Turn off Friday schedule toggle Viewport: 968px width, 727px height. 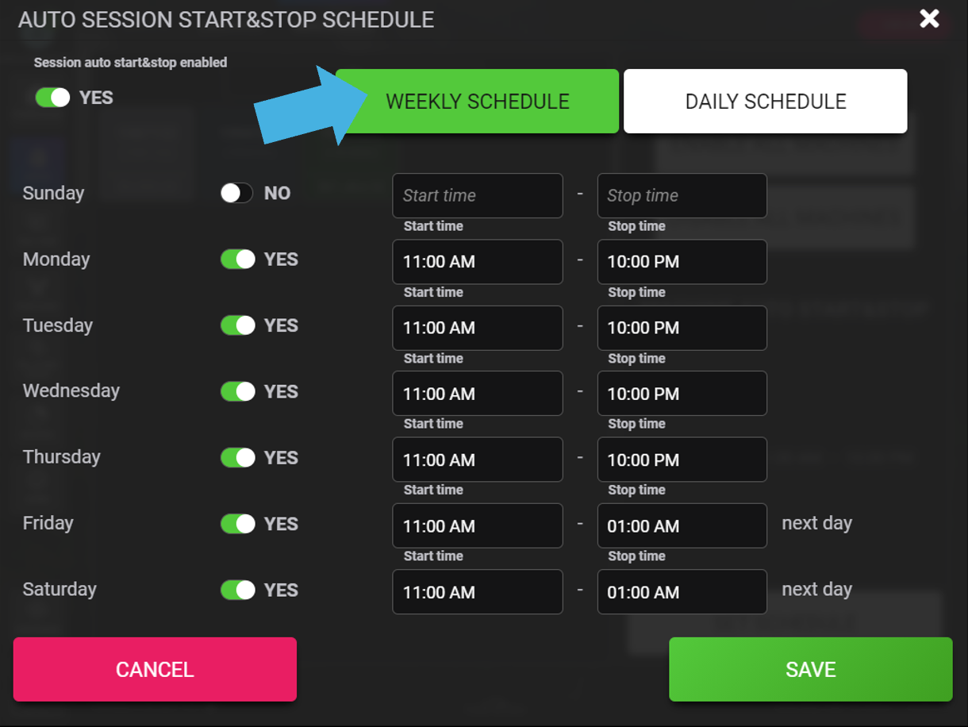[x=237, y=524]
